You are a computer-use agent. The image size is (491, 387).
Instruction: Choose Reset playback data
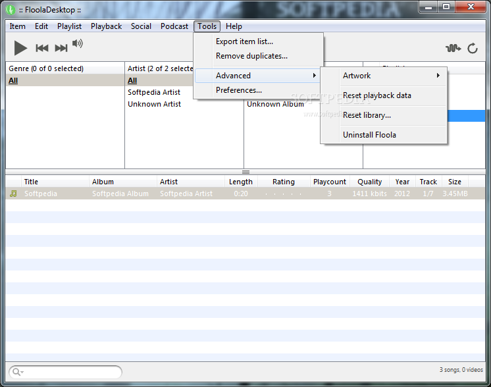tap(384, 95)
